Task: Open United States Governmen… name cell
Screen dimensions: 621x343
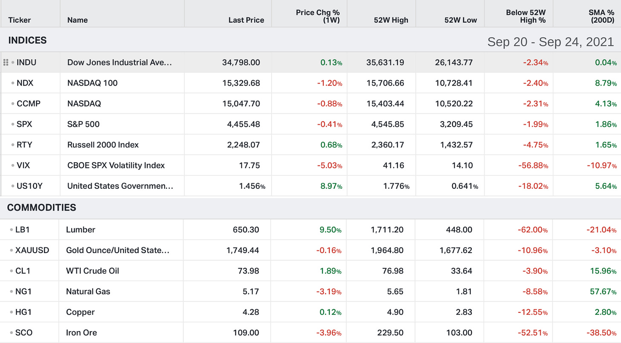Action: point(120,186)
